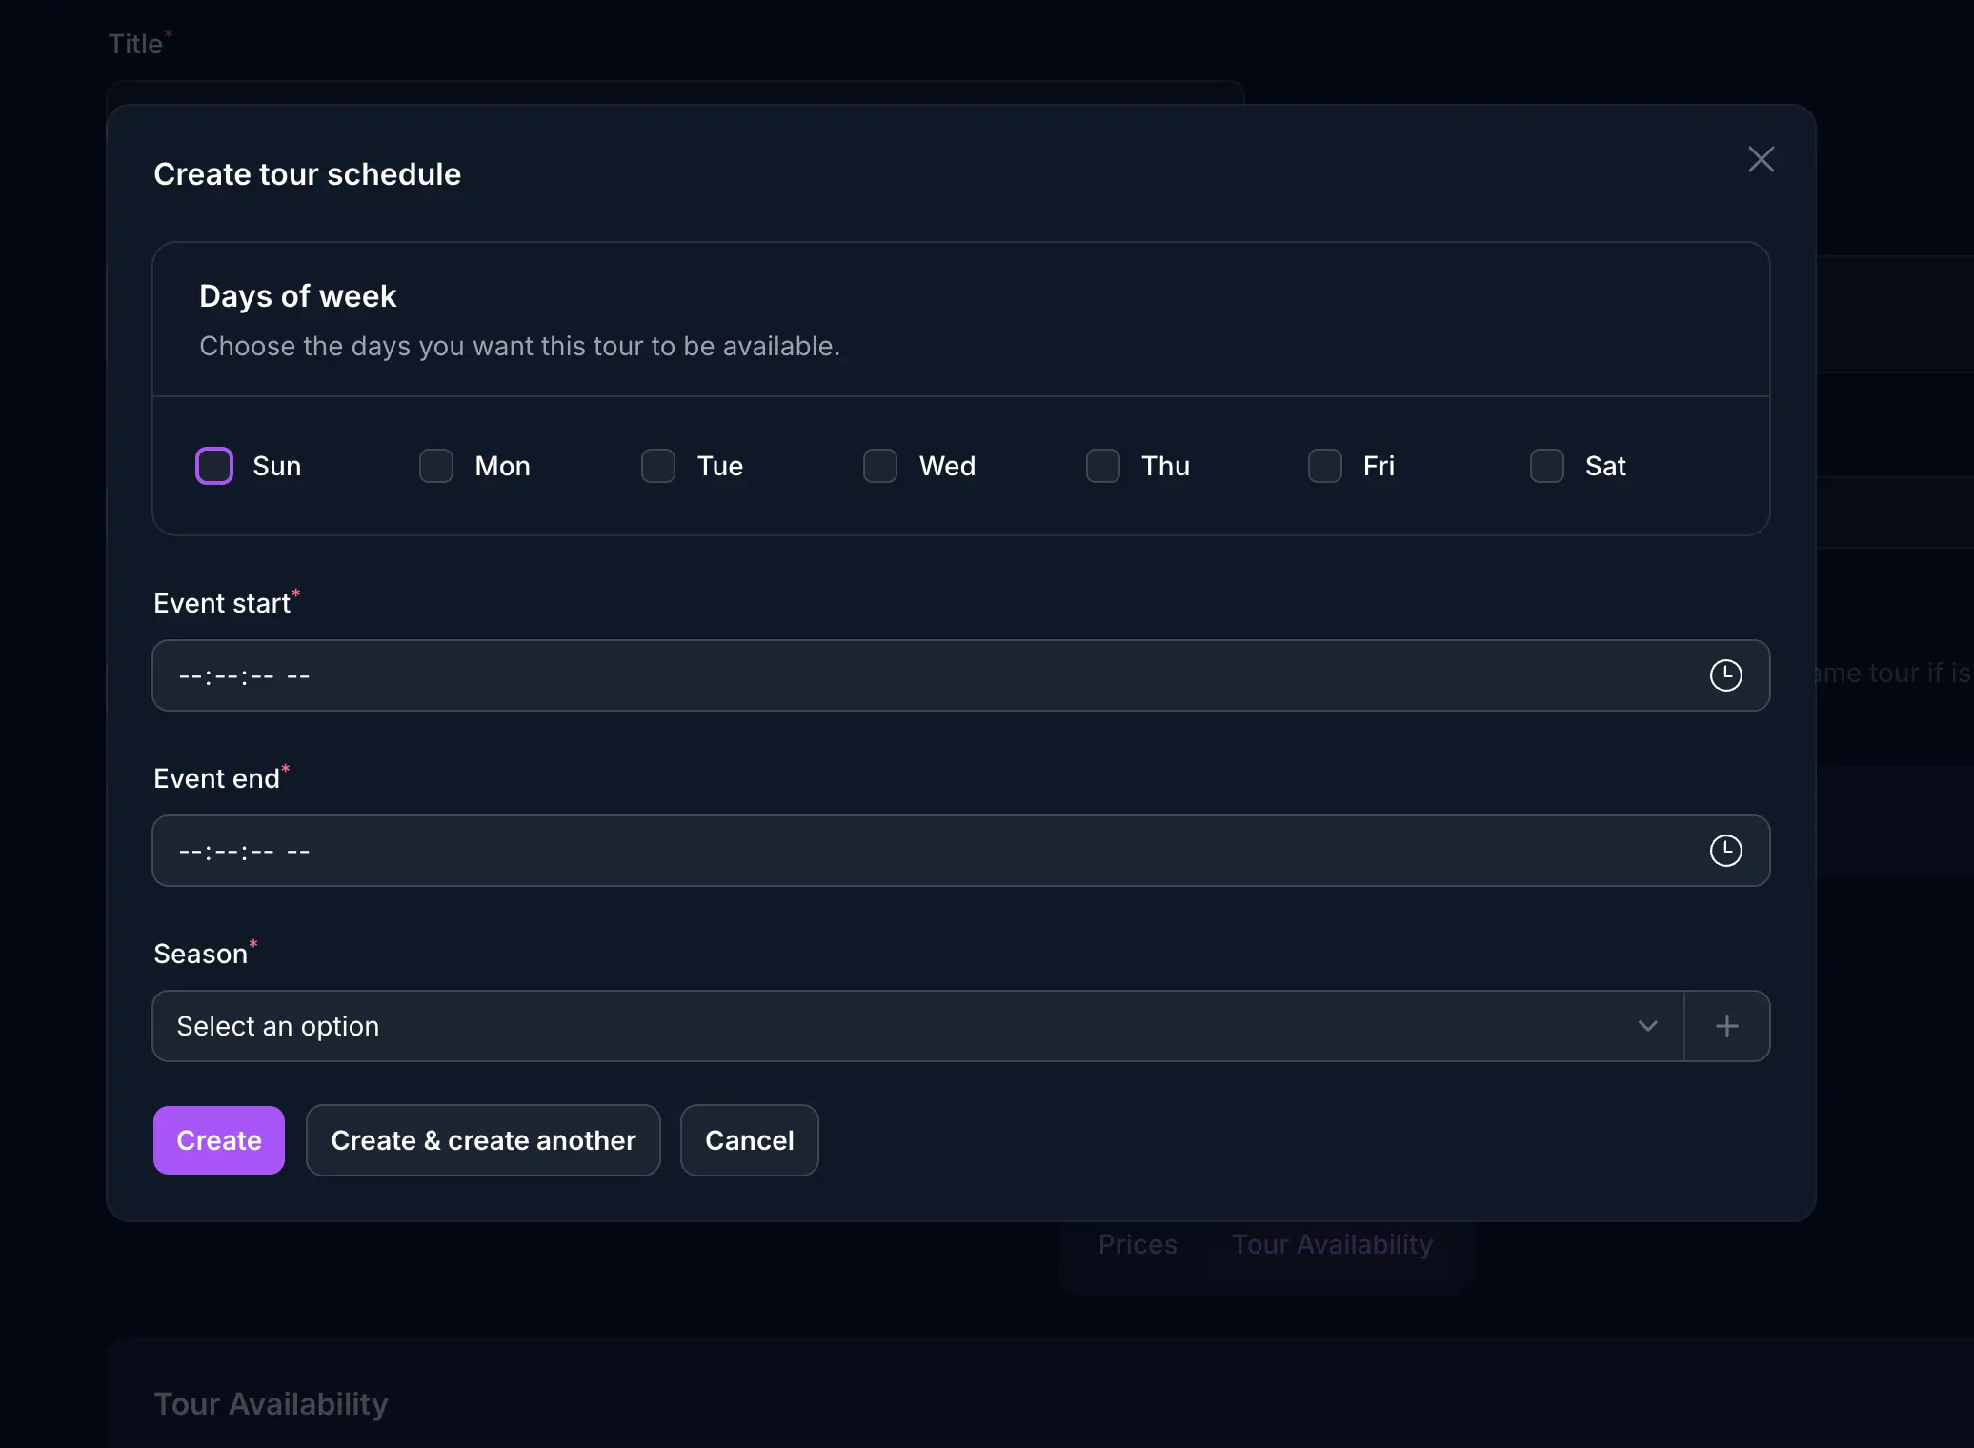
Task: Open the Event start time picker clock icon
Action: (1727, 674)
